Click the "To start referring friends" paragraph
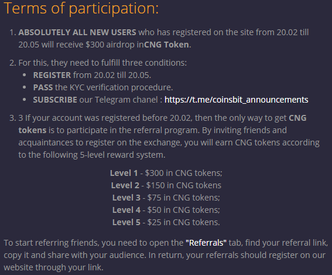332x275 pixels. 166,255
